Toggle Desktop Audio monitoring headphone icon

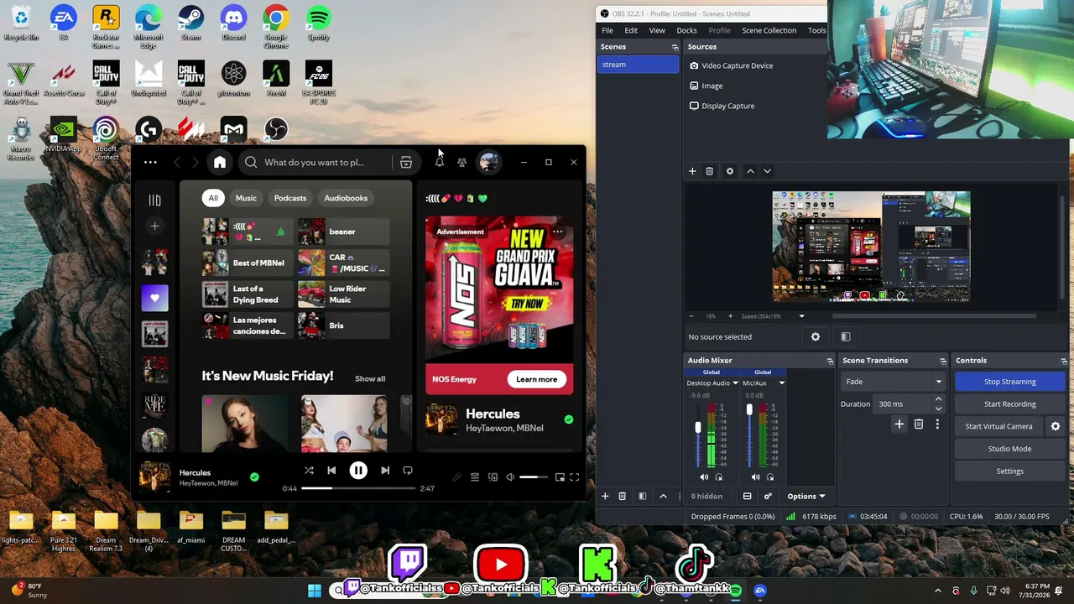[719, 477]
